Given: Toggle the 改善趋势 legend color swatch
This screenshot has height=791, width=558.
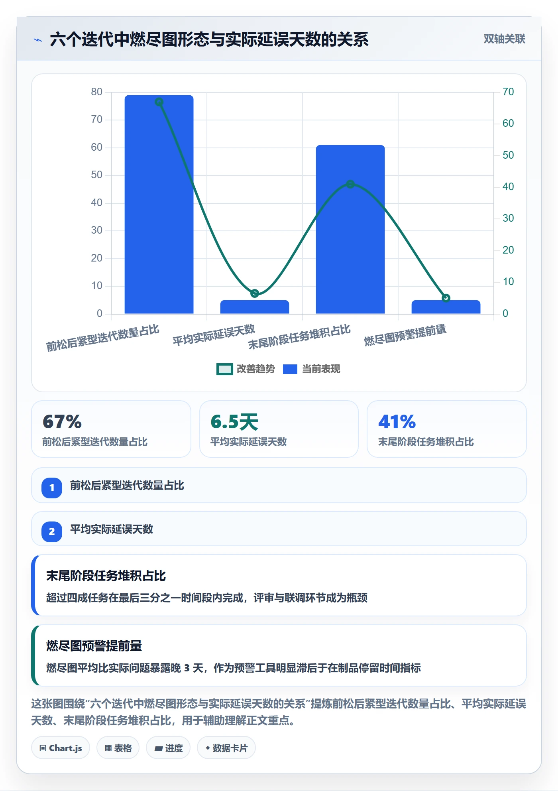Looking at the screenshot, I should coord(225,369).
